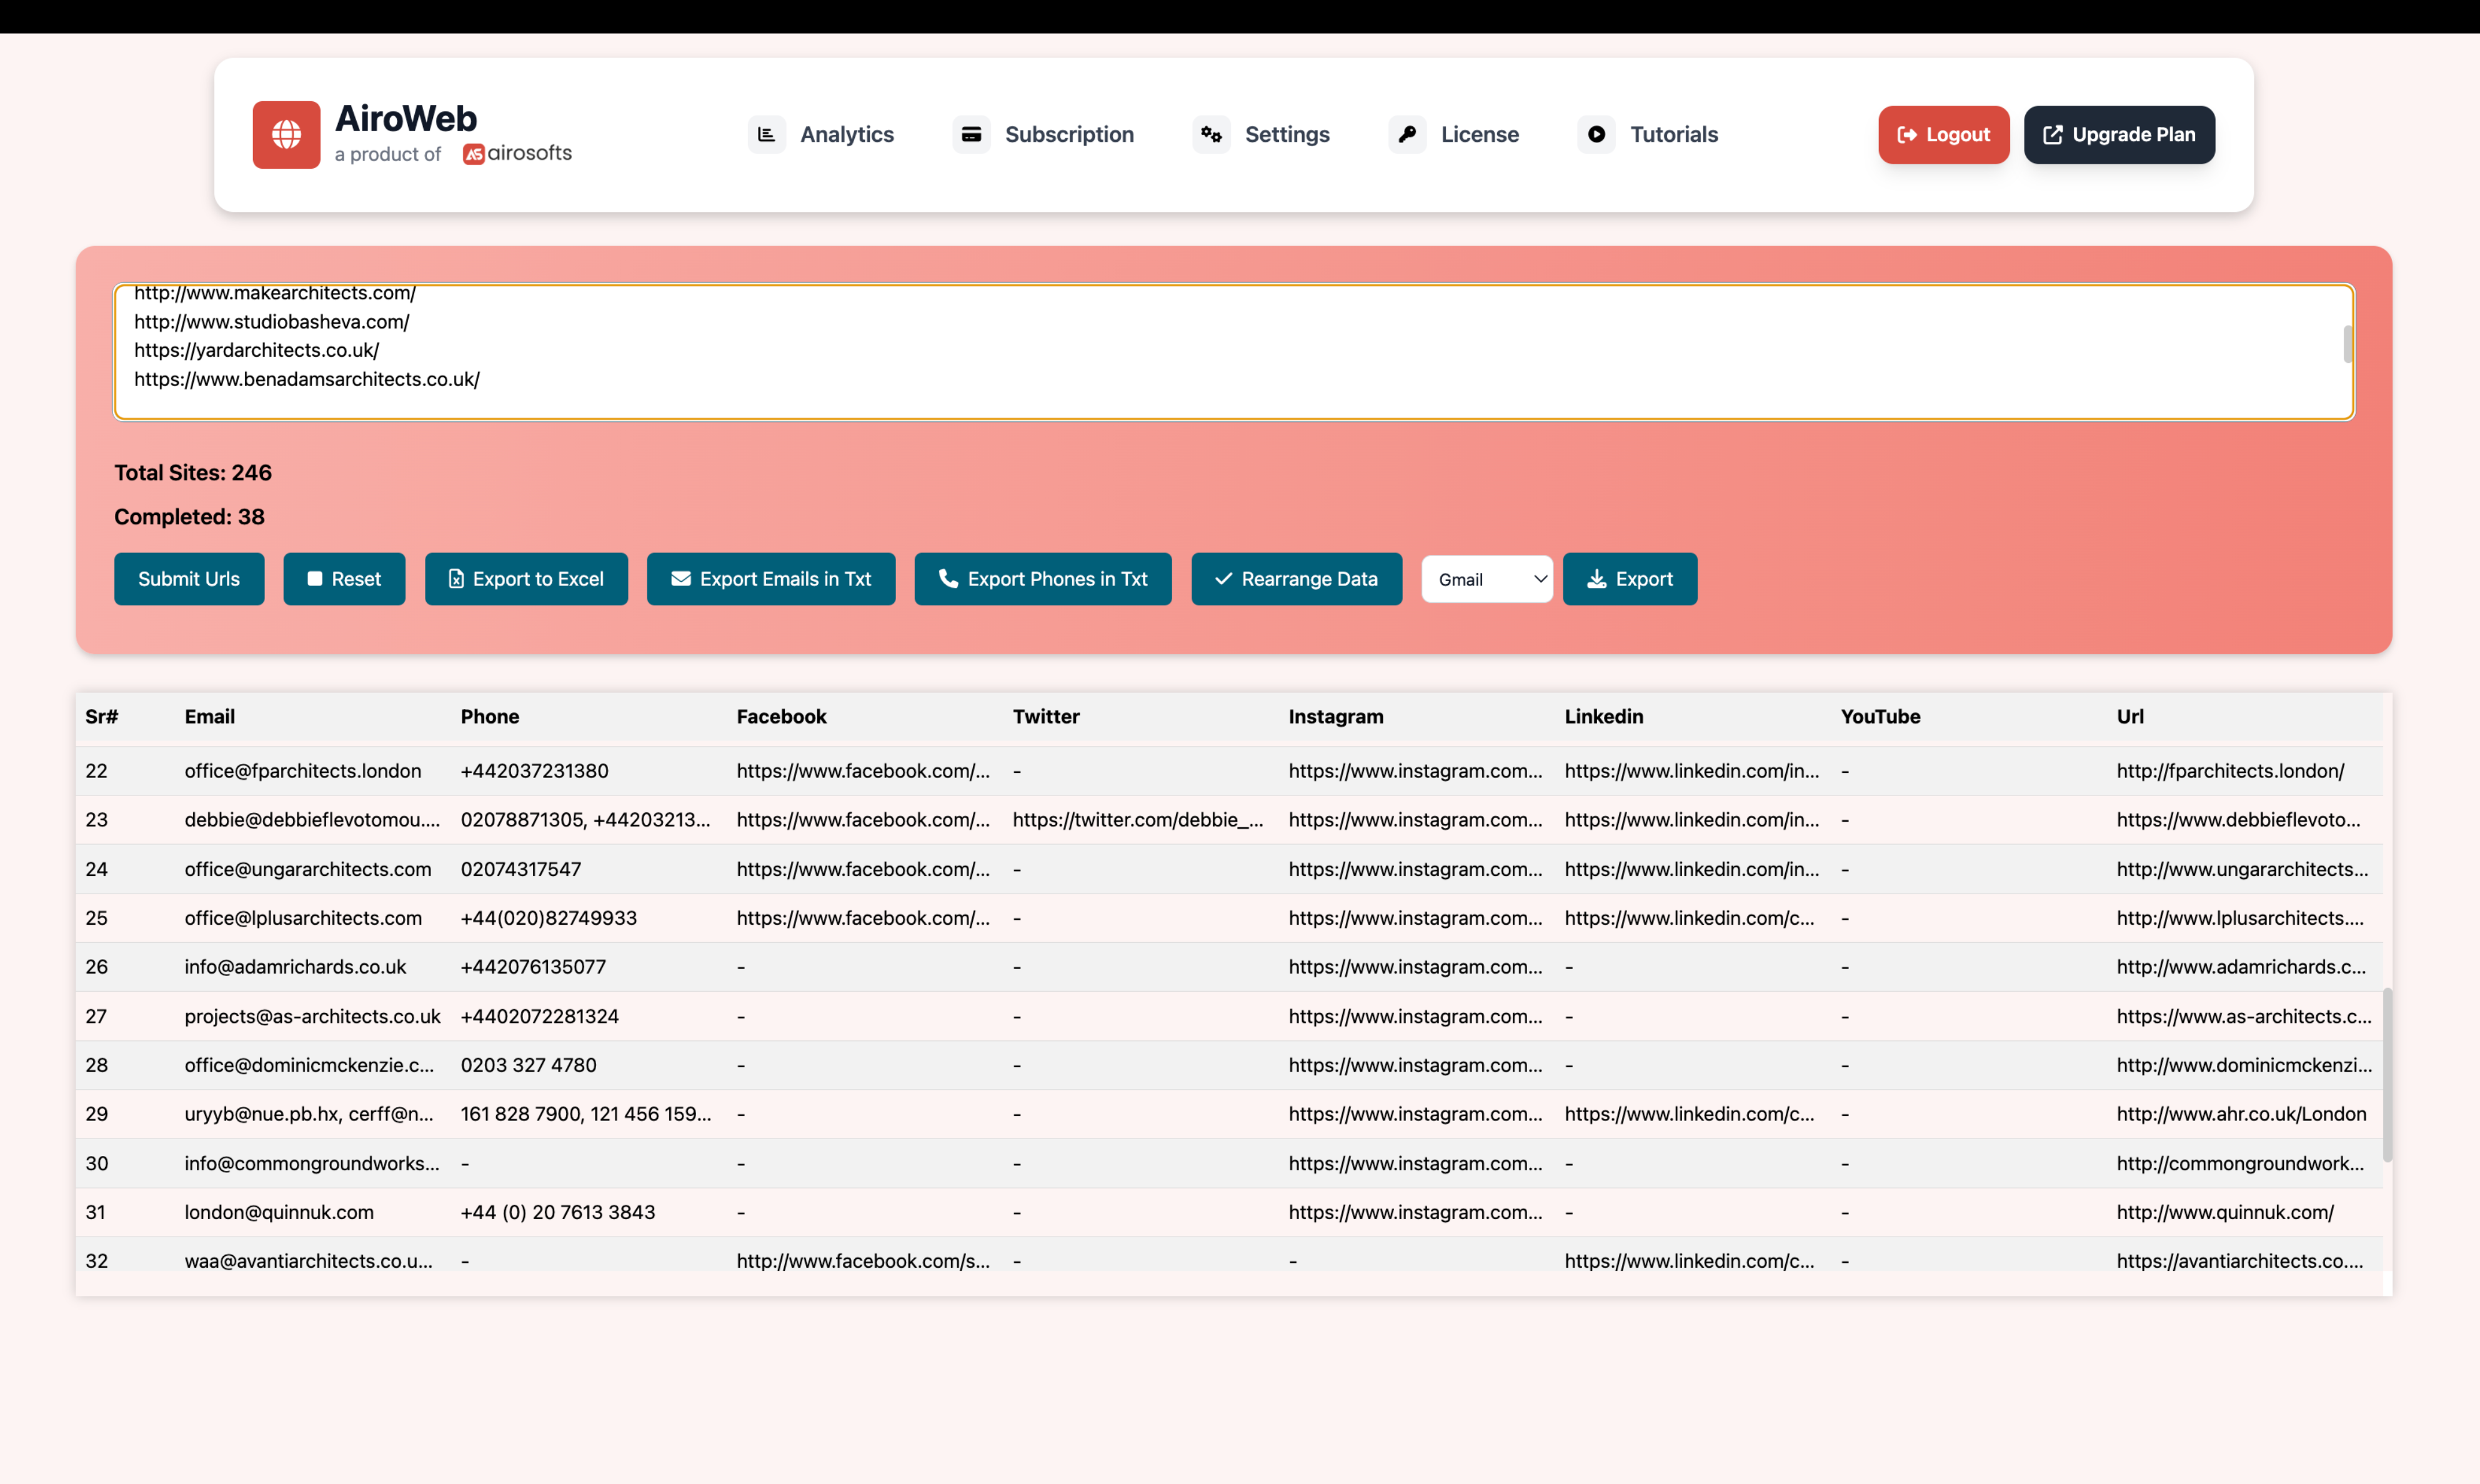Open the Analytics menu item
Viewport: 2480px width, 1484px height.
tap(846, 134)
